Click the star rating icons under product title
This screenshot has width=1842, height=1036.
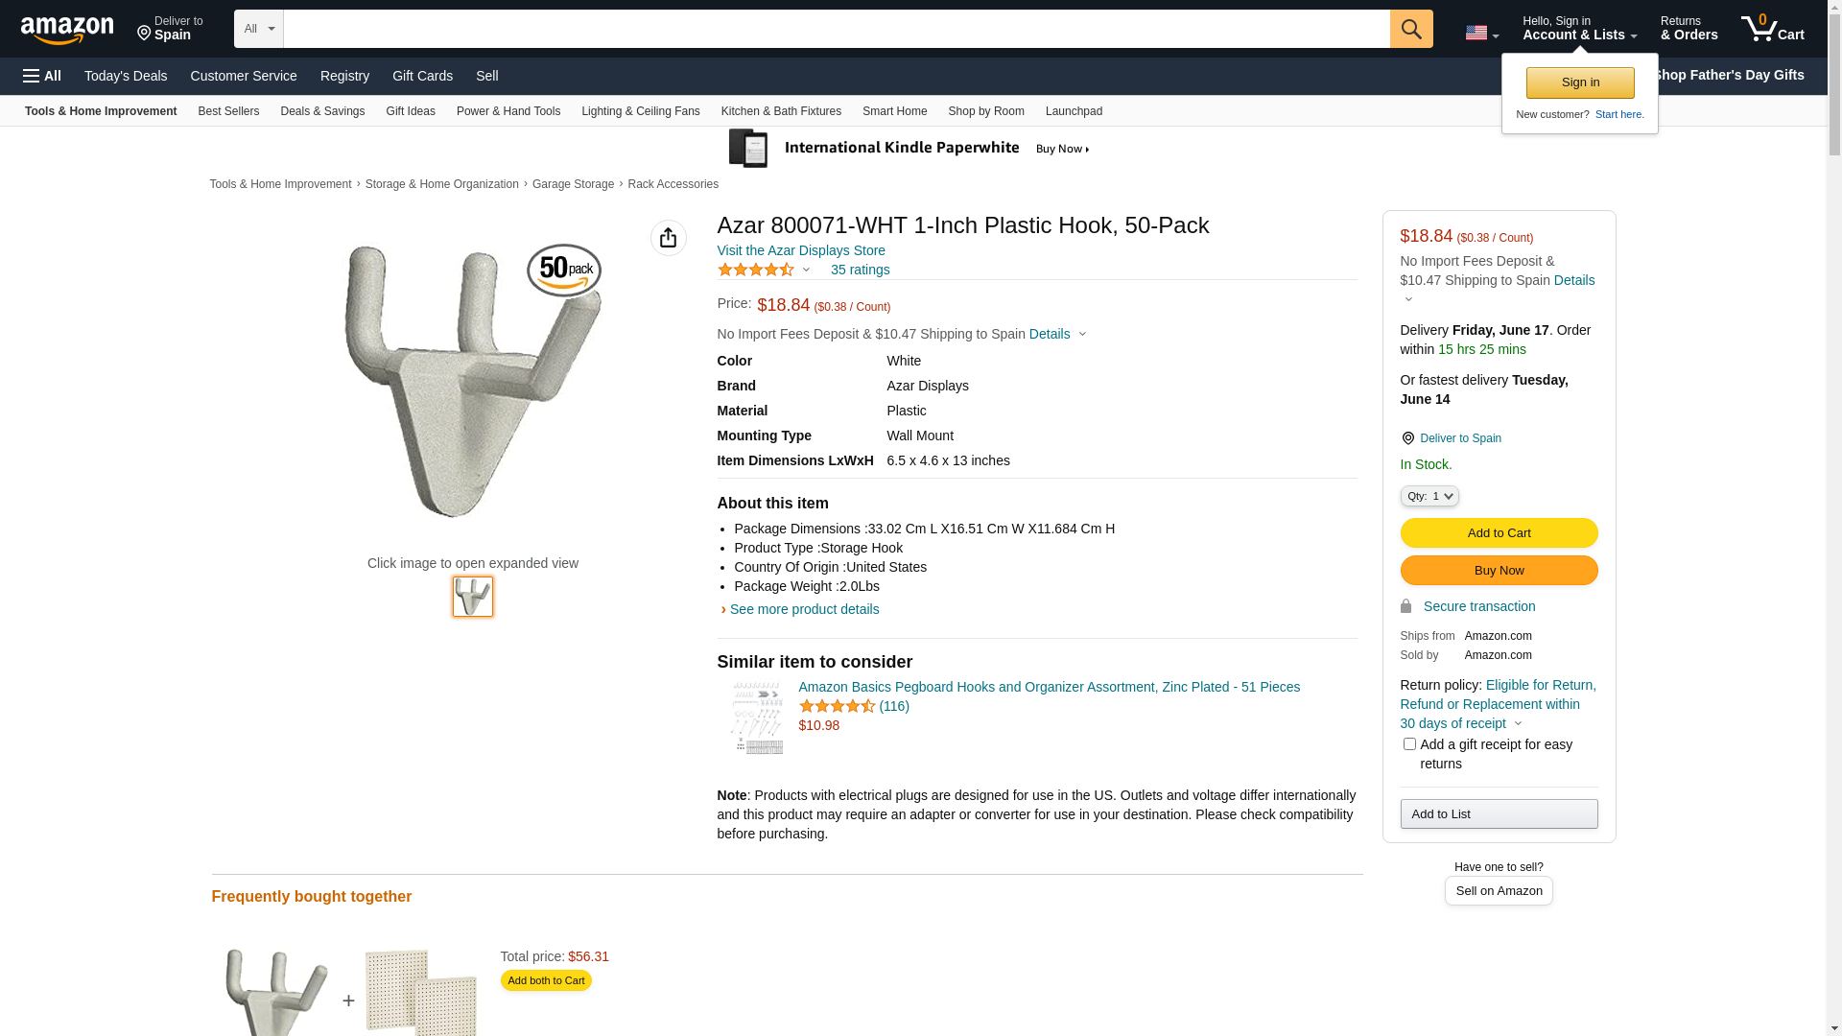756,271
